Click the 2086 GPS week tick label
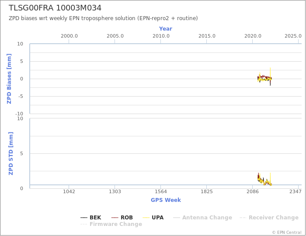306x236 pixels. (x=253, y=191)
